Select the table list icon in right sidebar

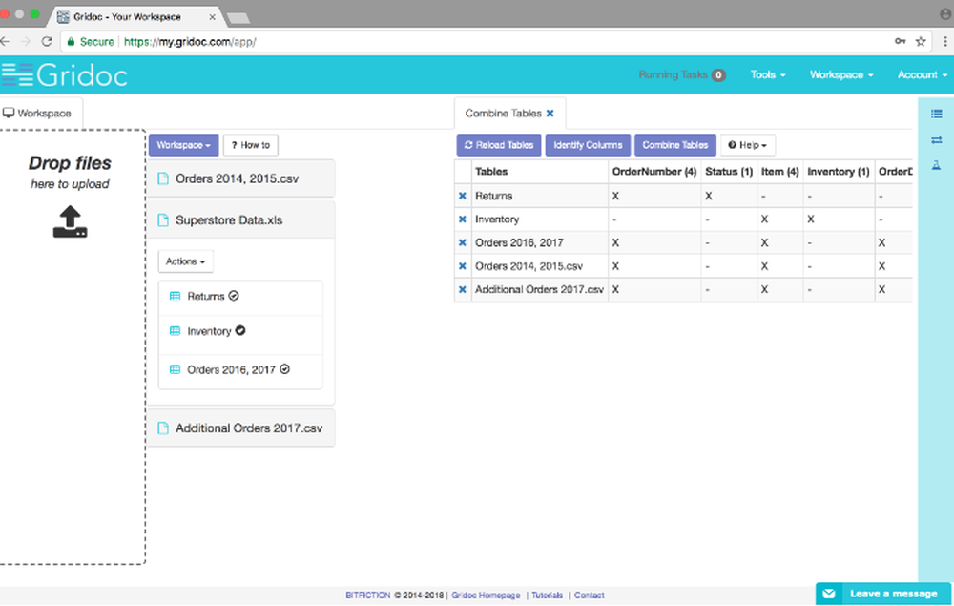(x=937, y=114)
